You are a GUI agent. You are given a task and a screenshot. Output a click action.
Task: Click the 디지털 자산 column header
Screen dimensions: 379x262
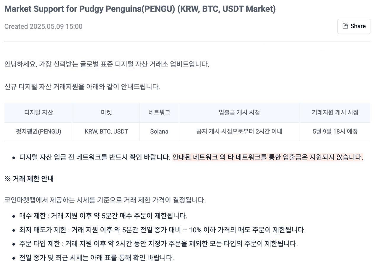click(38, 112)
